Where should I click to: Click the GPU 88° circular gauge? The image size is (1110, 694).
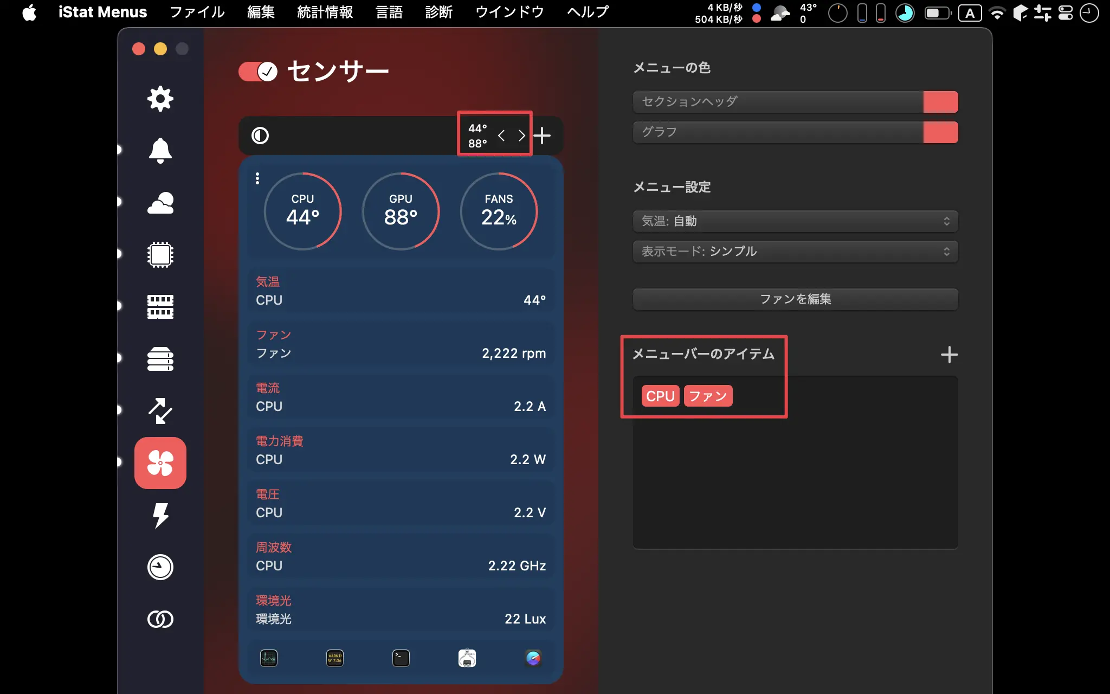coord(401,211)
